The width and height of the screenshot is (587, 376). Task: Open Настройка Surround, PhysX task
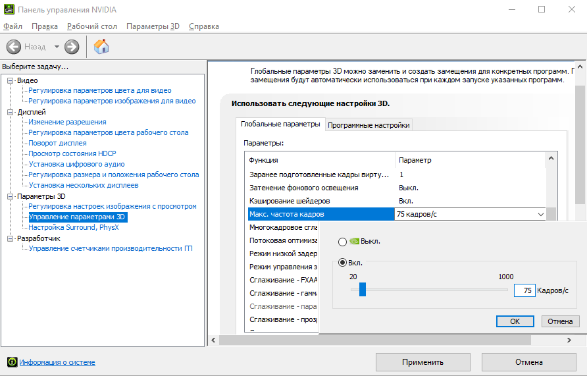point(74,227)
